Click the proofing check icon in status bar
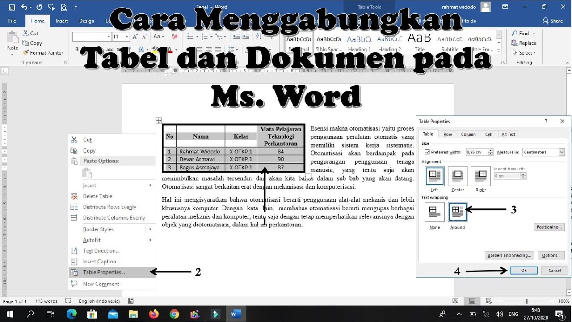 (x=68, y=301)
